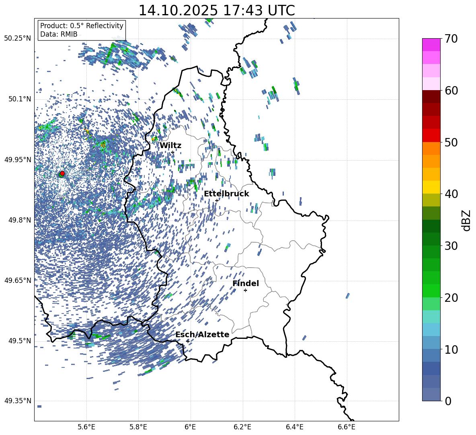This screenshot has width=476, height=435.
Task: Click the red radar site marker
Action: 62,173
